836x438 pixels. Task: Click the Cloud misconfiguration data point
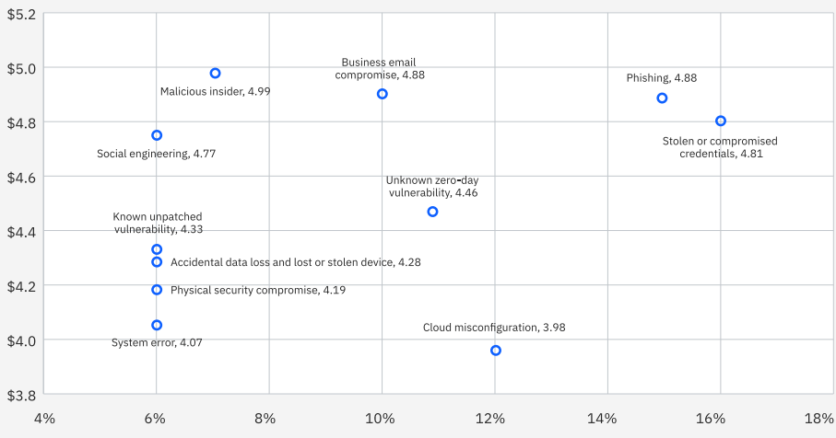pos(496,350)
